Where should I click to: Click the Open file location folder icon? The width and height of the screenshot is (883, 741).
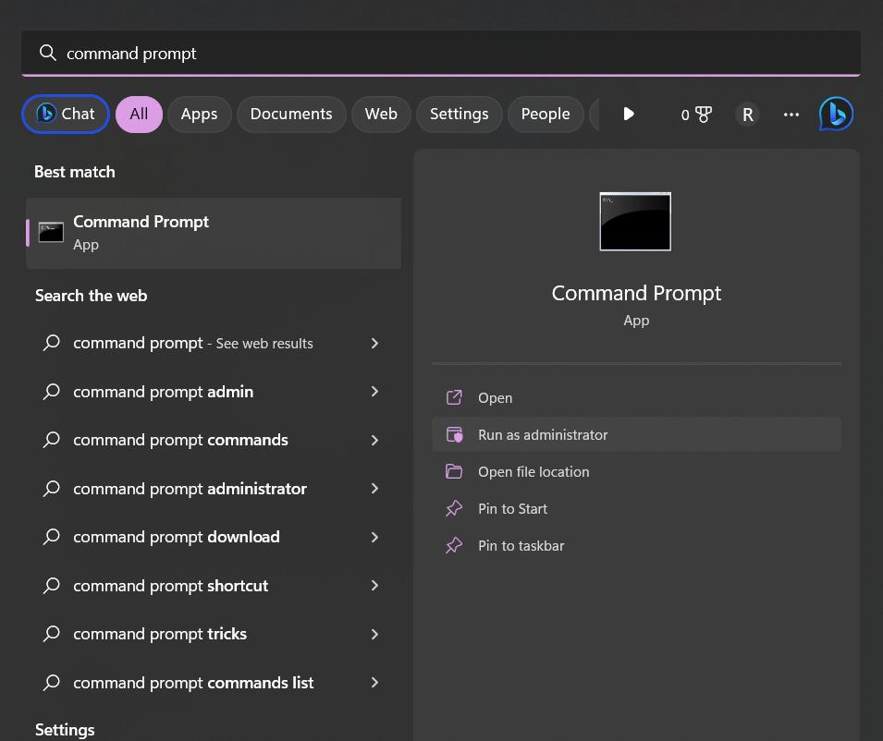pyautogui.click(x=454, y=472)
